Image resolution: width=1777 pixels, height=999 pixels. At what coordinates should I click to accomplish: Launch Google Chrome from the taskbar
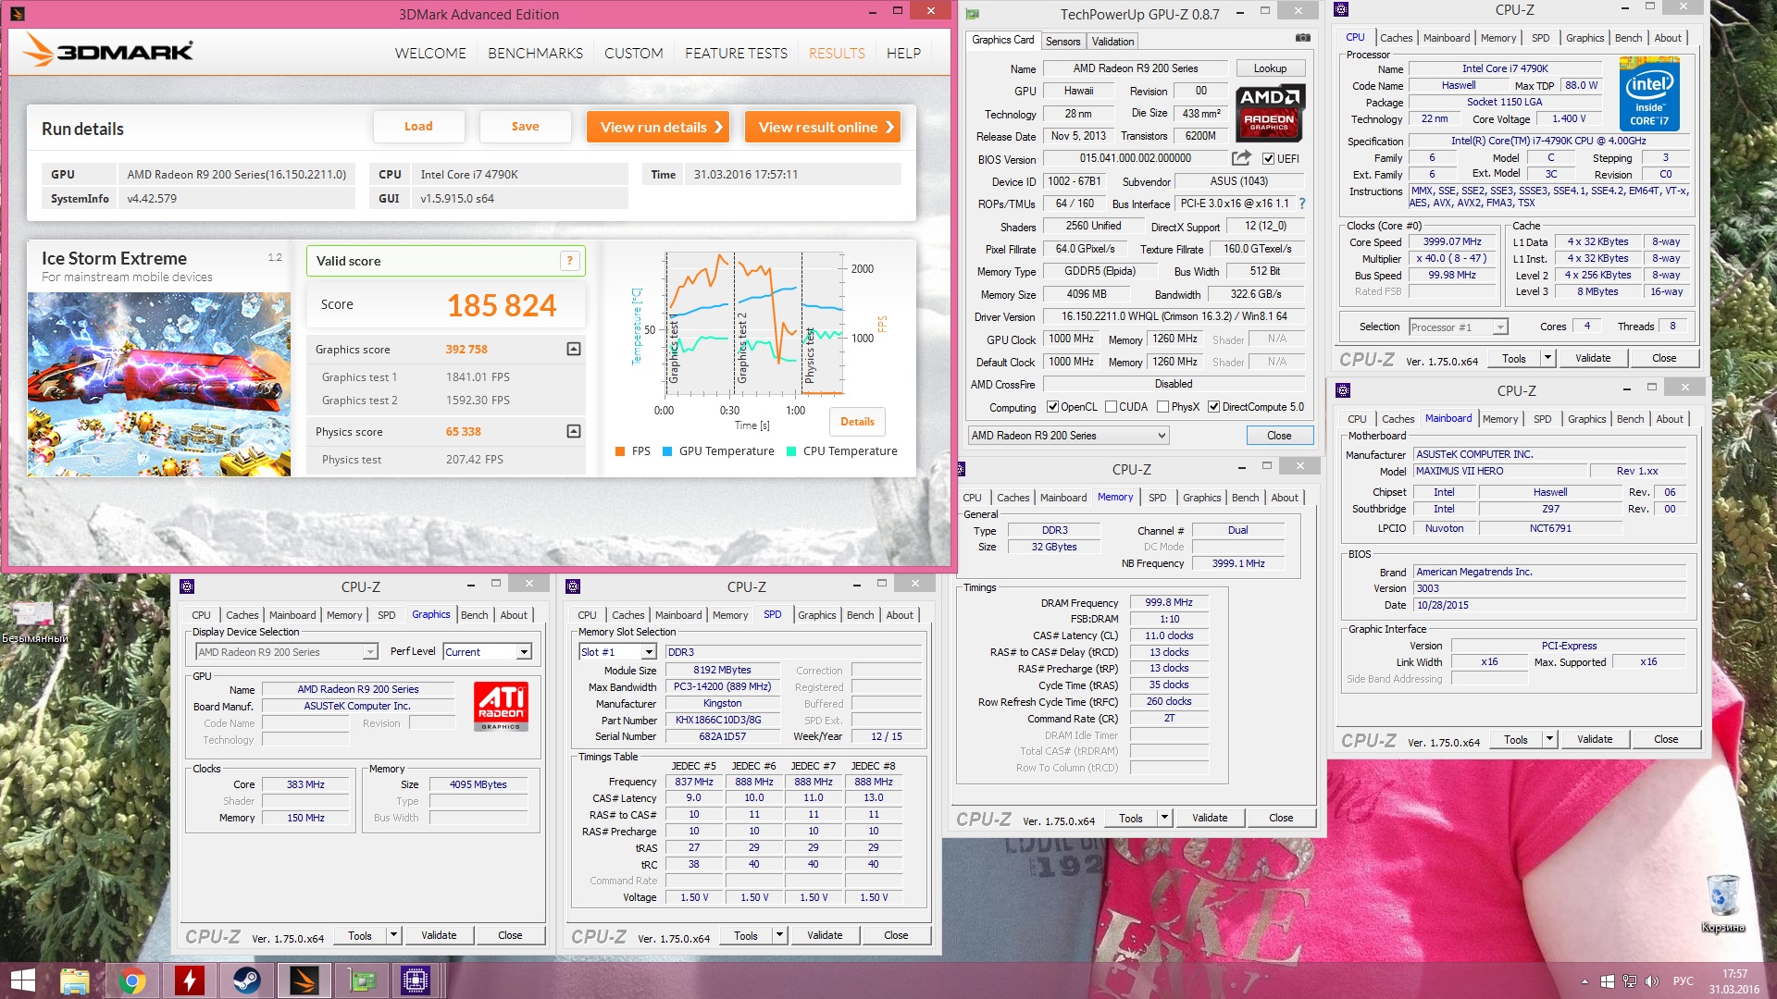click(131, 980)
